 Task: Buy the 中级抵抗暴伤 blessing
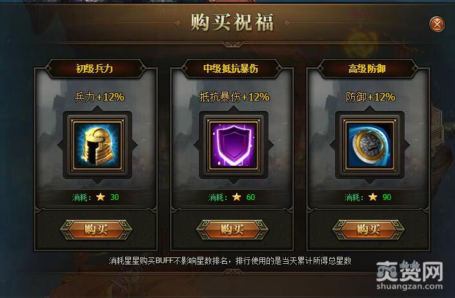click(232, 230)
